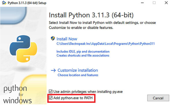Click the arrow icon beside Customize installation
Screen dimensions: 174x109
click(x=53, y=70)
